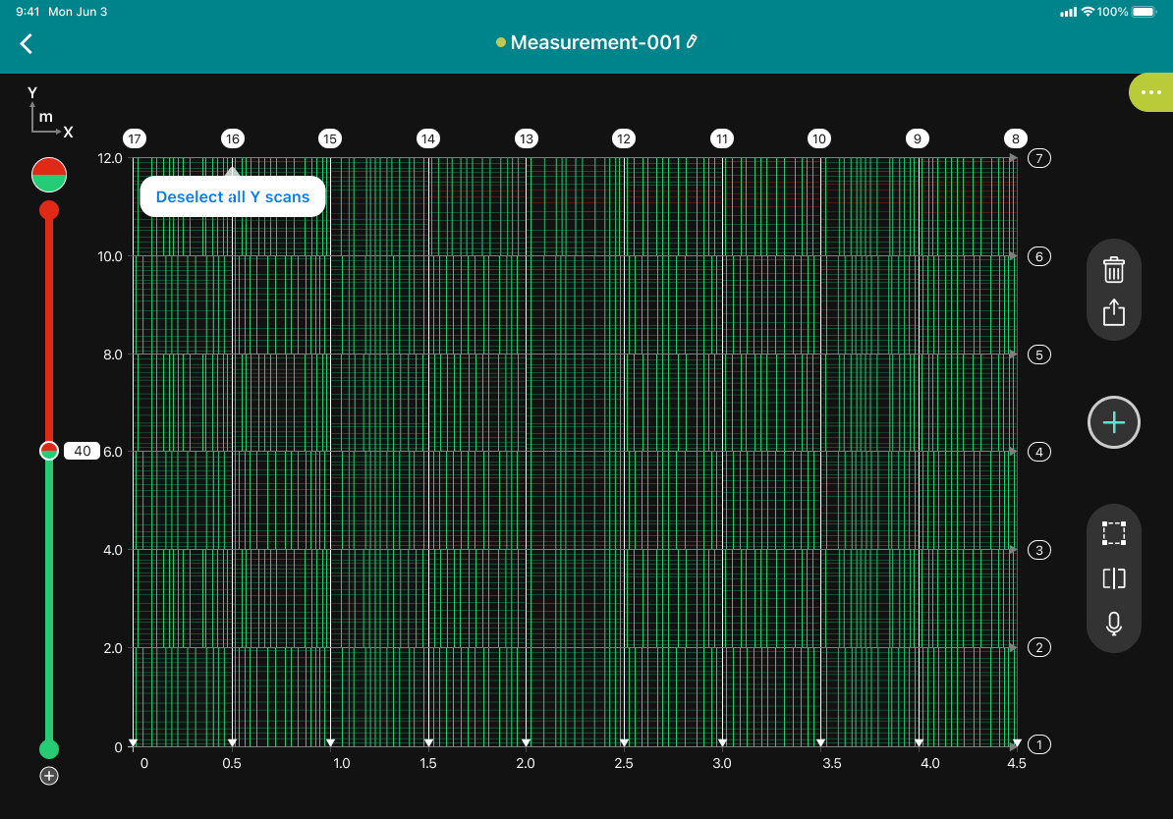Start a voice note with microphone icon
Viewport: 1173px width, 819px height.
coord(1114,623)
